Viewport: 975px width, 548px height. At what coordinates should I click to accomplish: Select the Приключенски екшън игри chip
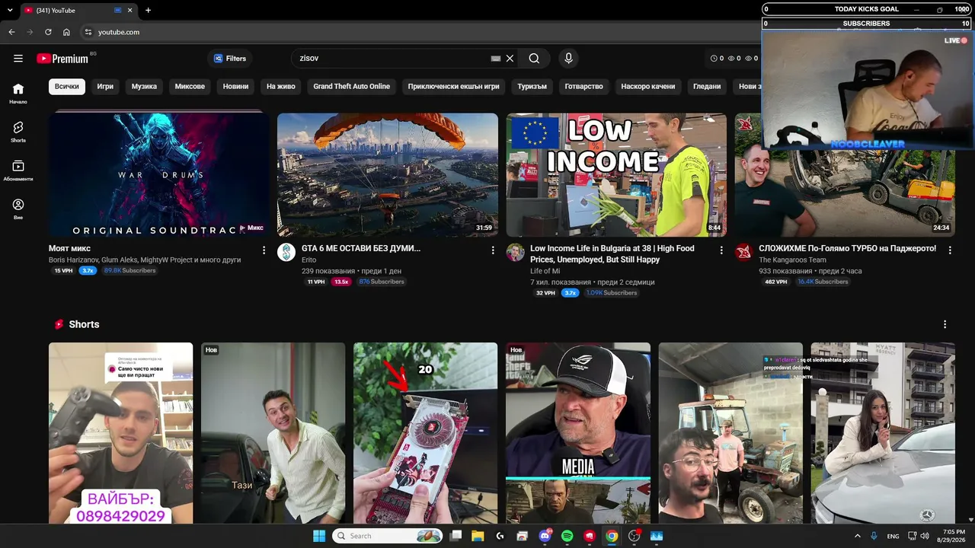click(x=453, y=87)
